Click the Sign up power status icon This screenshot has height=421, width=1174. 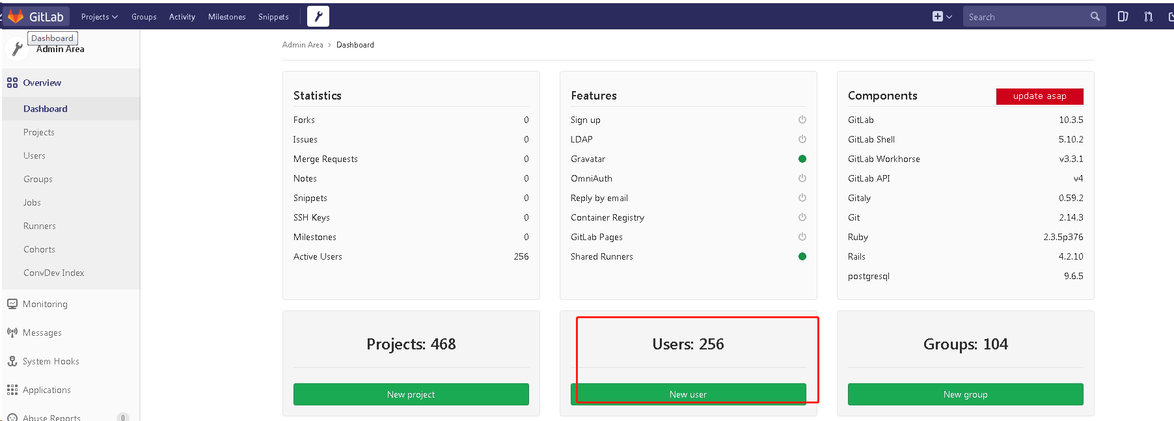click(x=802, y=120)
